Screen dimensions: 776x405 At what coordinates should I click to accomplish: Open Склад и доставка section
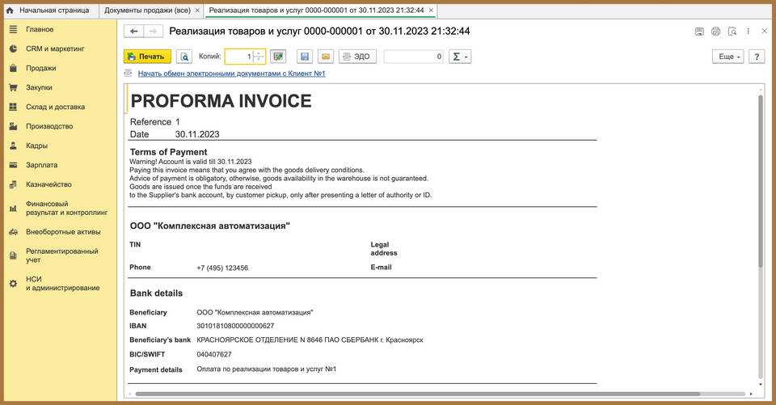55,107
